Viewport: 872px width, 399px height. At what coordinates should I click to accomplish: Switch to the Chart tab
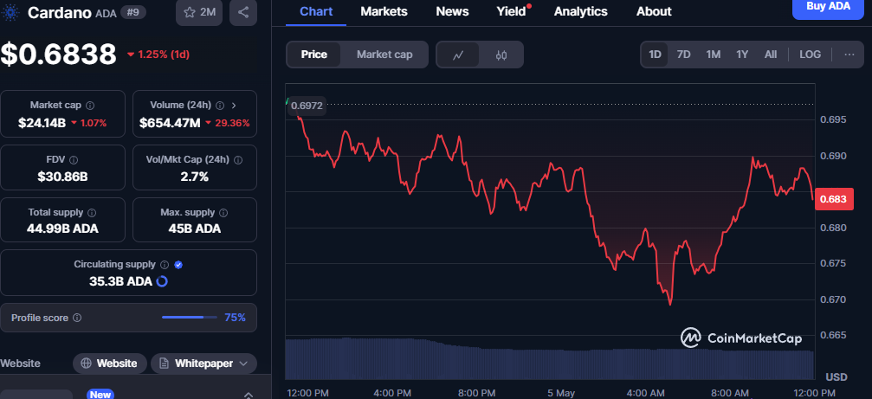[316, 11]
